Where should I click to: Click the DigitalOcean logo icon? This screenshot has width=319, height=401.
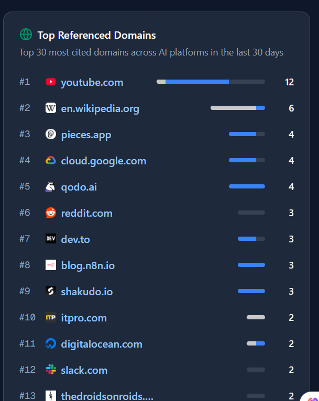51,343
